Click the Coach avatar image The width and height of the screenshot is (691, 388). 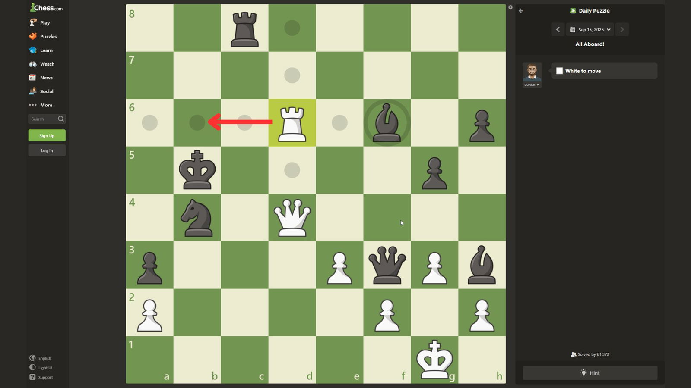pos(532,72)
